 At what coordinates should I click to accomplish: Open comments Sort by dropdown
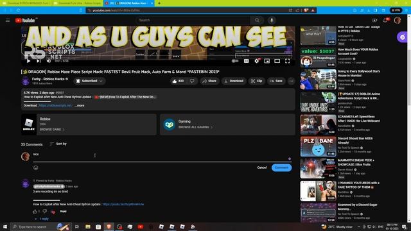pos(58,144)
